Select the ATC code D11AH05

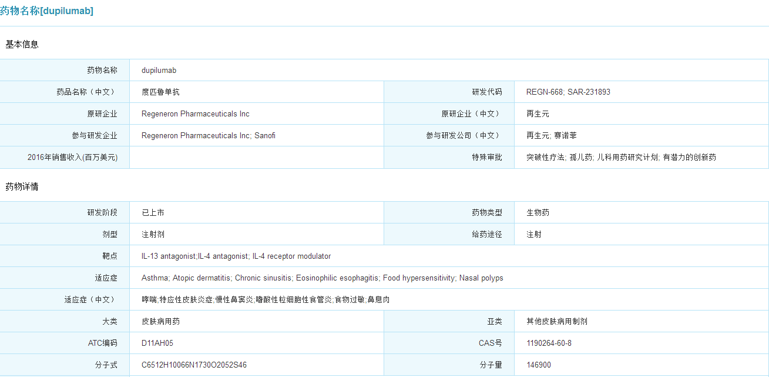coord(157,343)
